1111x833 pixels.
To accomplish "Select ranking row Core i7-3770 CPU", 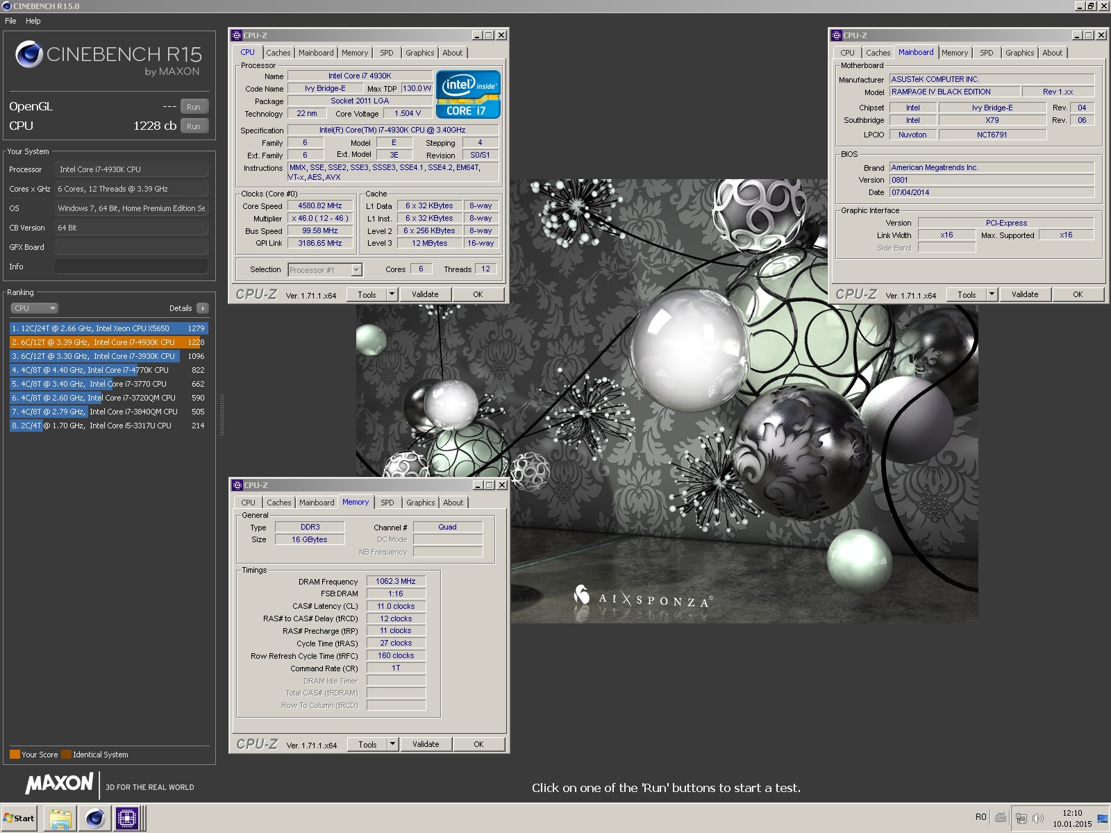I will point(109,384).
